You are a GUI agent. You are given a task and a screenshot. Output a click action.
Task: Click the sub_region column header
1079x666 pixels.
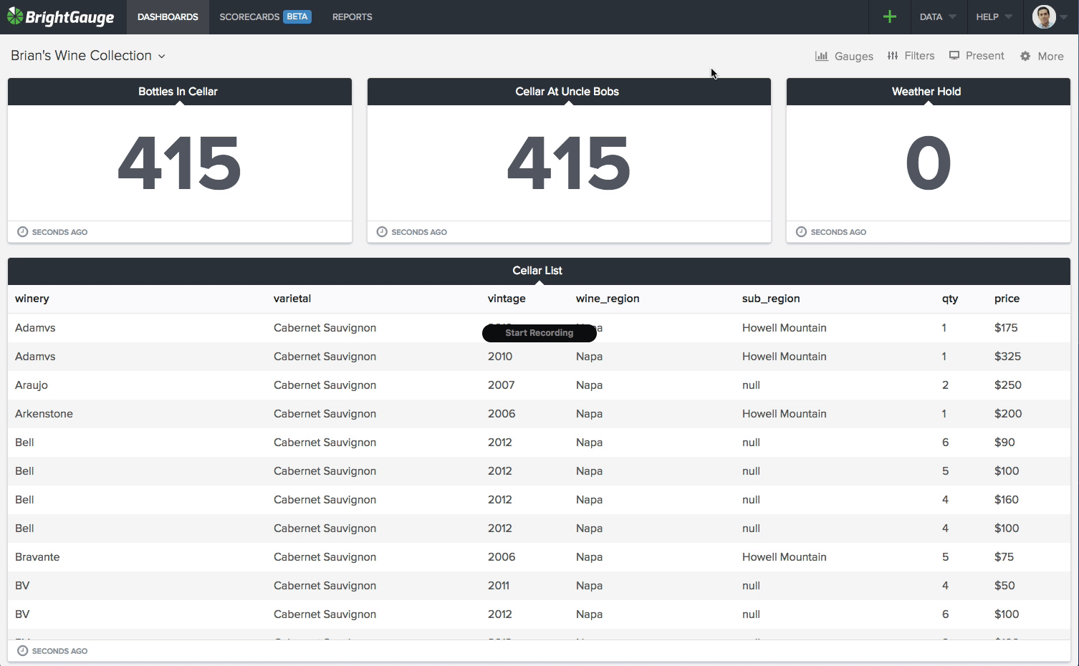(x=771, y=299)
